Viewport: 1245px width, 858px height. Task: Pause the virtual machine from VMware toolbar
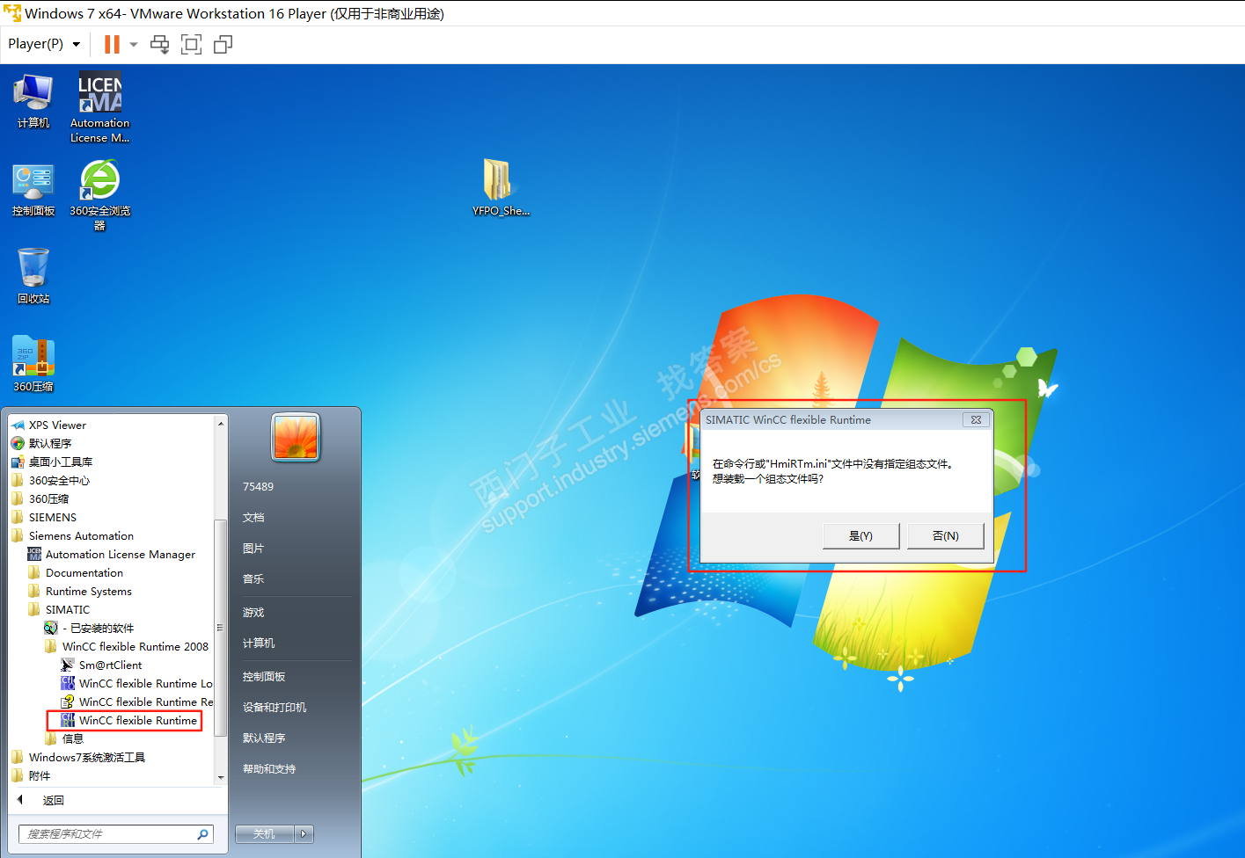[x=112, y=44]
